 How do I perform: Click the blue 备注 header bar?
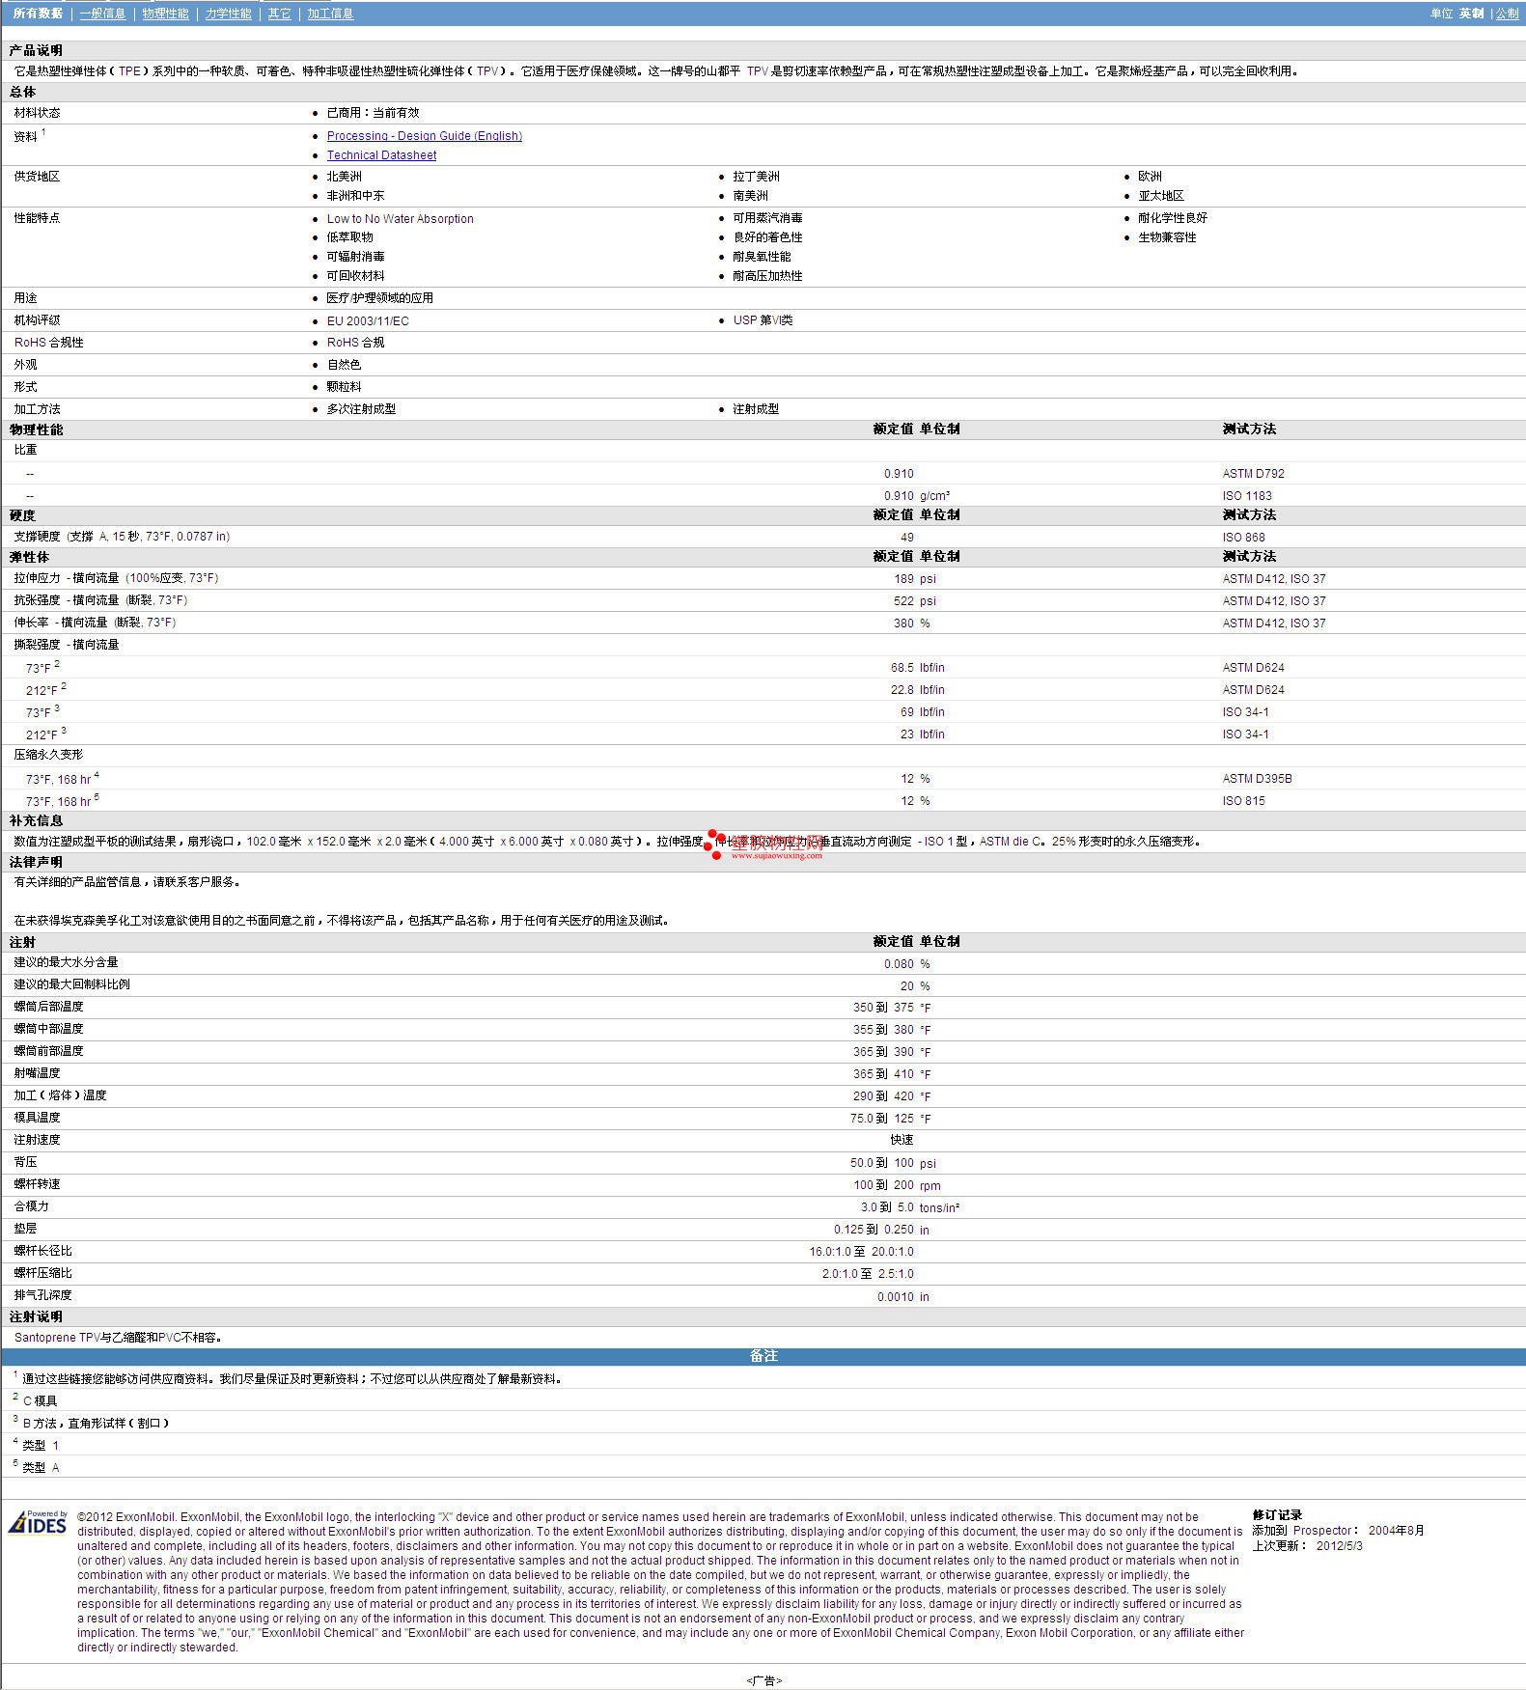coord(763,1356)
